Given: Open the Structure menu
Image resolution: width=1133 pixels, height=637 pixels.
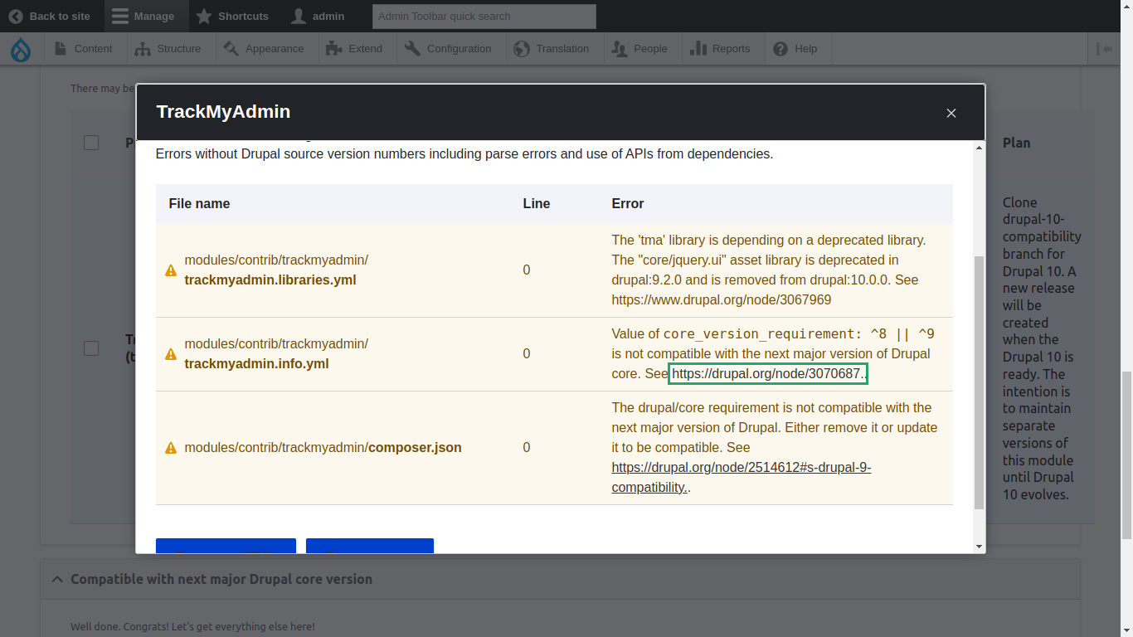Looking at the screenshot, I should [168, 49].
